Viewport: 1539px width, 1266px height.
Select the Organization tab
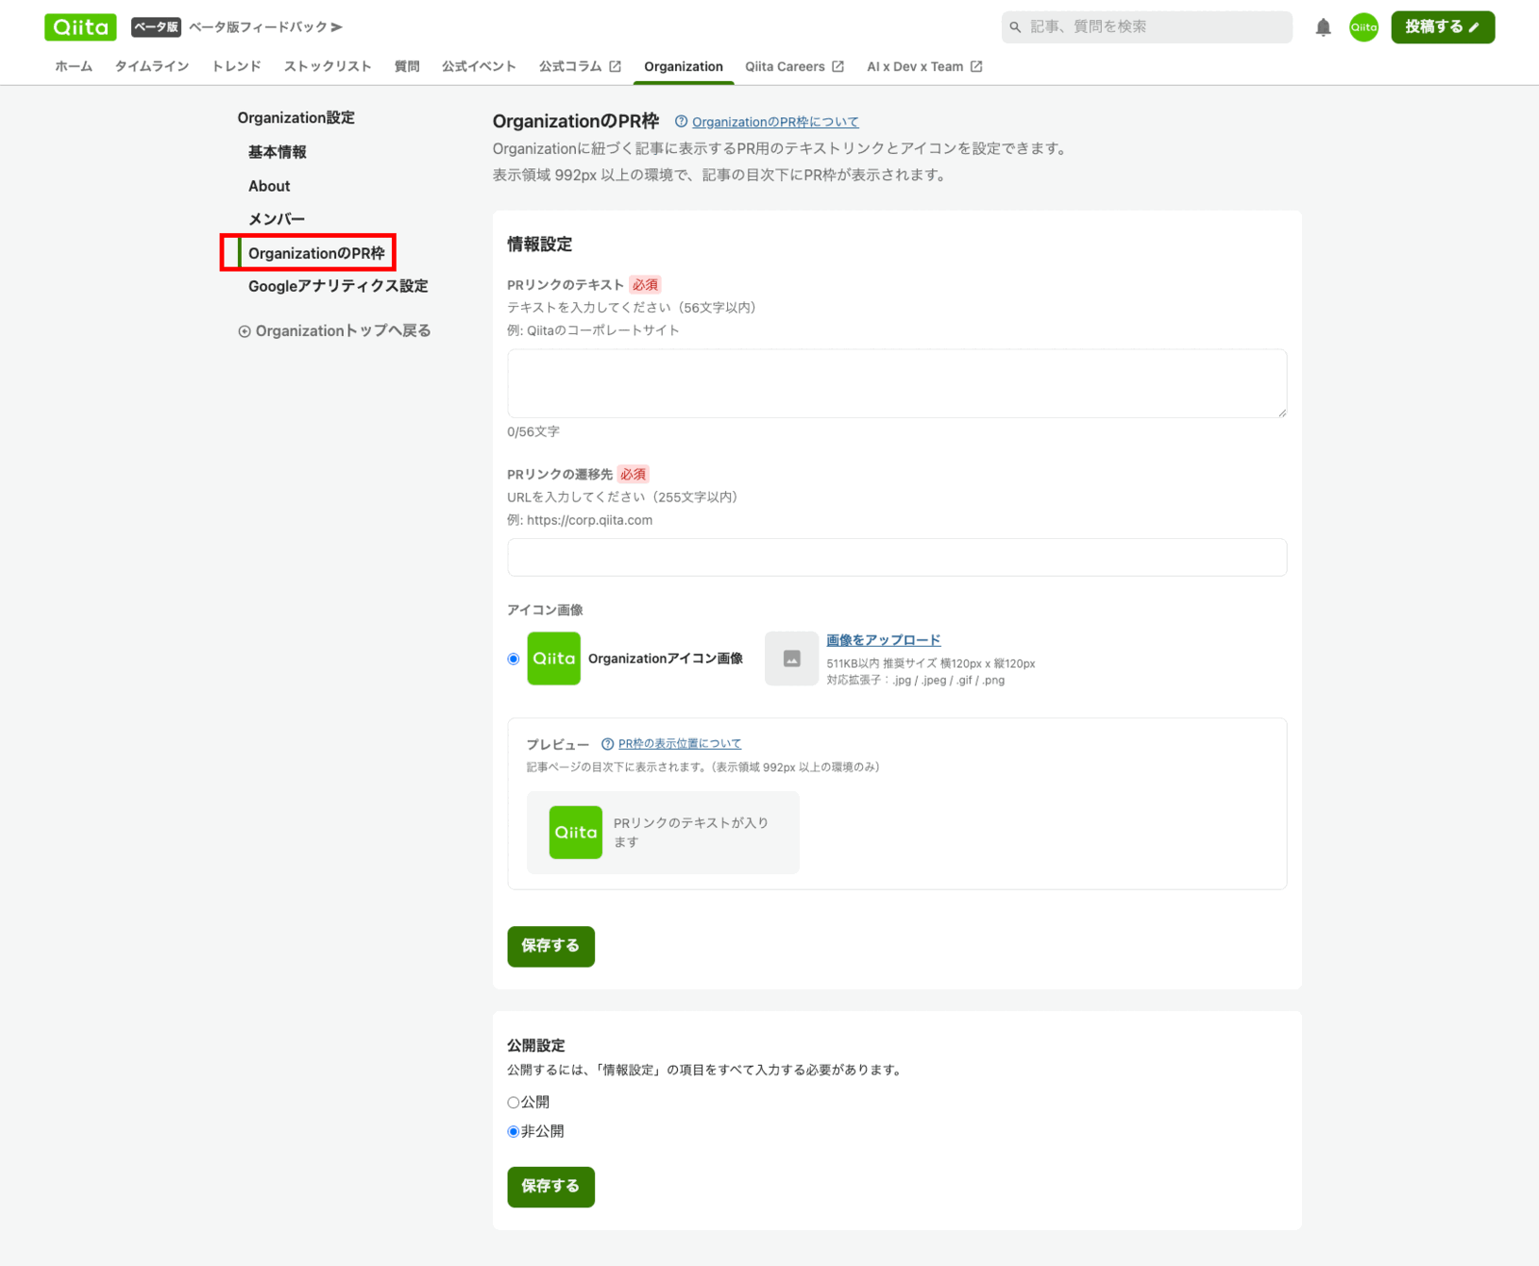point(684,66)
